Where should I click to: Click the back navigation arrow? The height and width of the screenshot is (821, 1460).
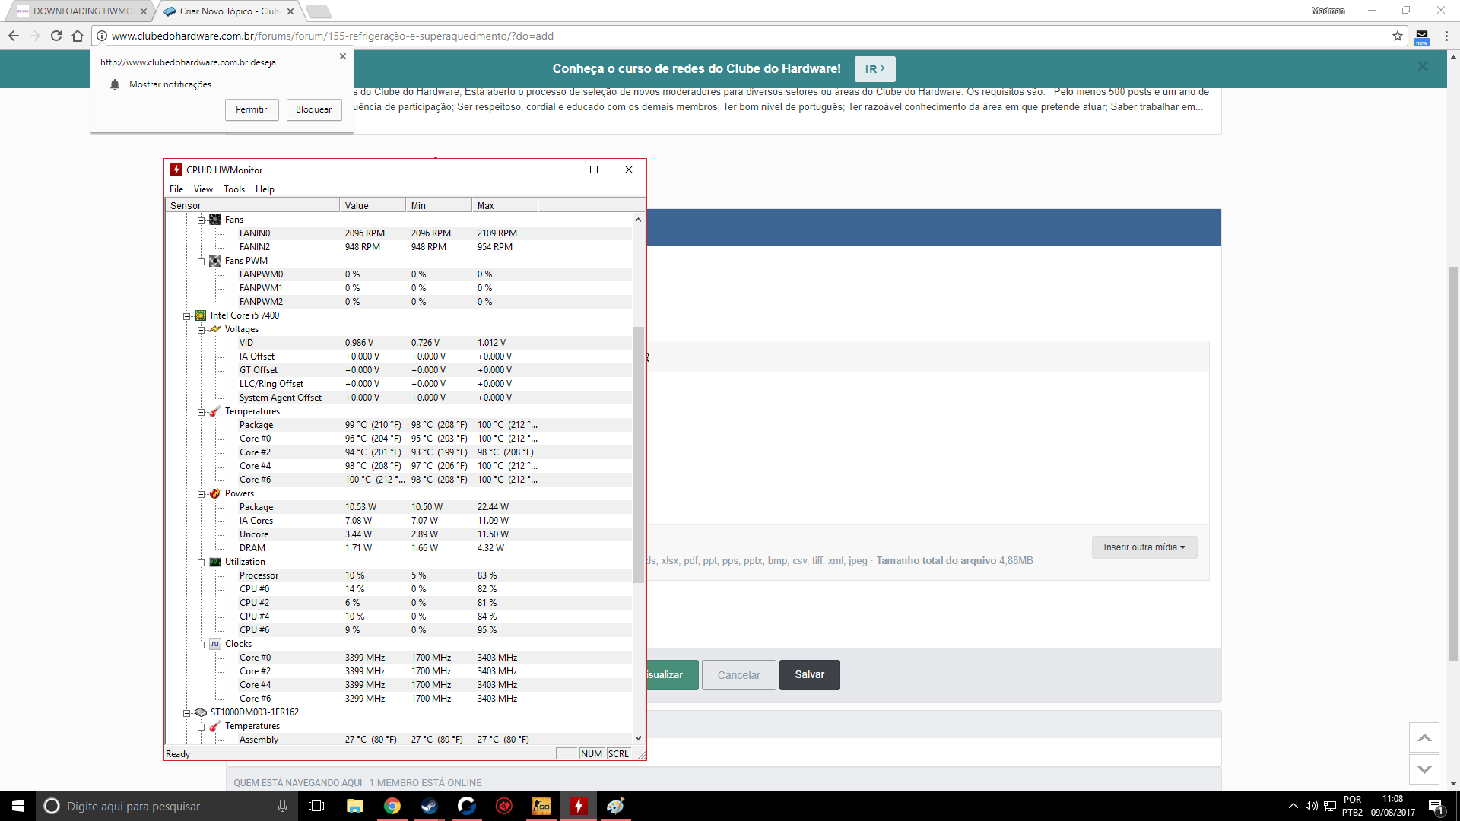click(x=13, y=36)
